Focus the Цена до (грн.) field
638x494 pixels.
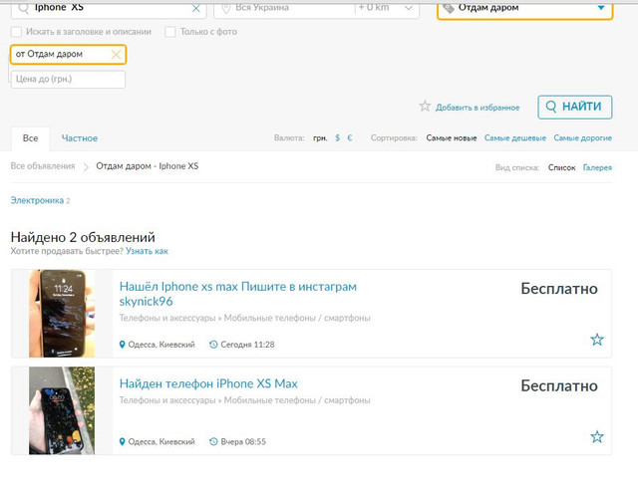(x=68, y=80)
